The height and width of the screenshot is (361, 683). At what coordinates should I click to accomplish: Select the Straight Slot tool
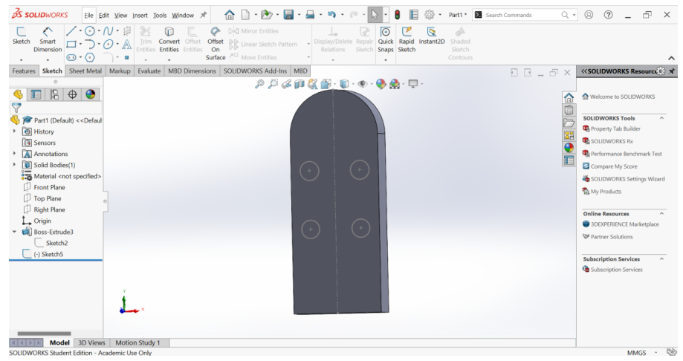(71, 57)
